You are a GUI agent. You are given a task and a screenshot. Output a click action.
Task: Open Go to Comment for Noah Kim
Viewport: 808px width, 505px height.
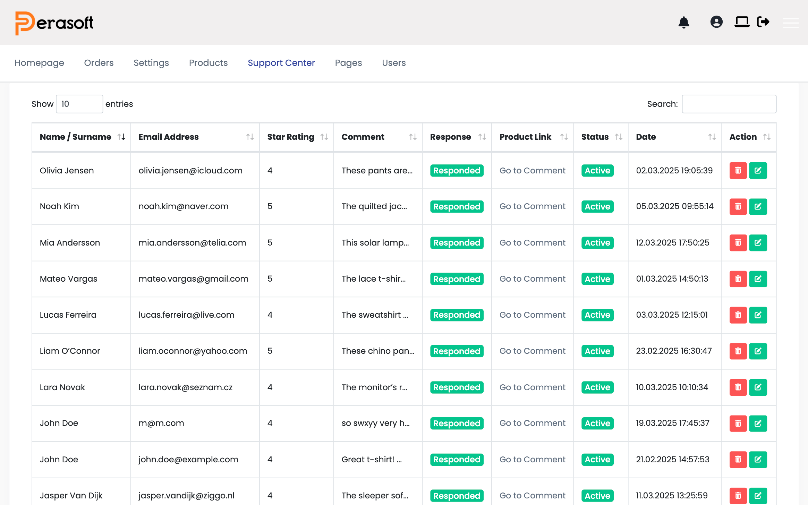point(532,206)
